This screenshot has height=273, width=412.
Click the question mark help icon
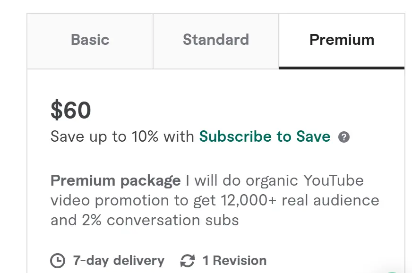(x=344, y=137)
